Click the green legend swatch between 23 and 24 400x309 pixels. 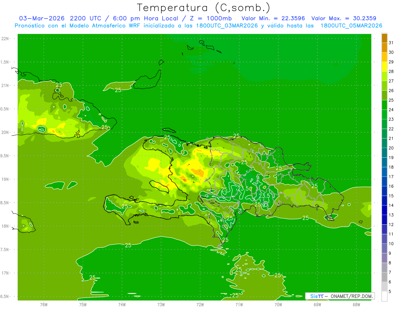pos(384,115)
